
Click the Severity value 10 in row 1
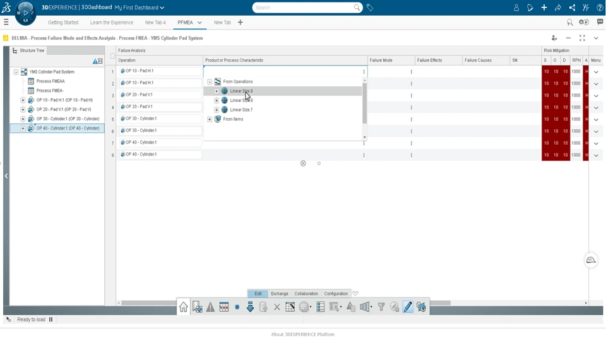pos(546,72)
